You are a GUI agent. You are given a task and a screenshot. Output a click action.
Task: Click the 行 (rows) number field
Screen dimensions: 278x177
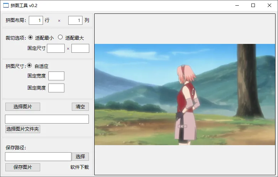36,20
